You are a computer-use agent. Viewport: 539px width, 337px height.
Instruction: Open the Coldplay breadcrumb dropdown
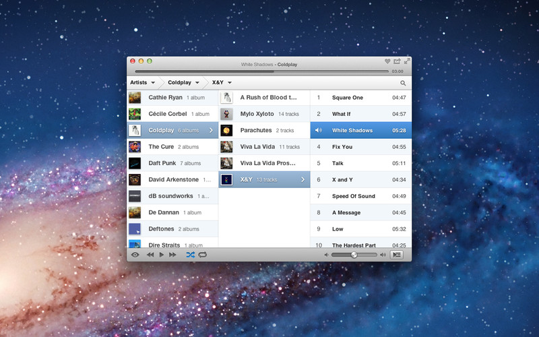point(183,82)
